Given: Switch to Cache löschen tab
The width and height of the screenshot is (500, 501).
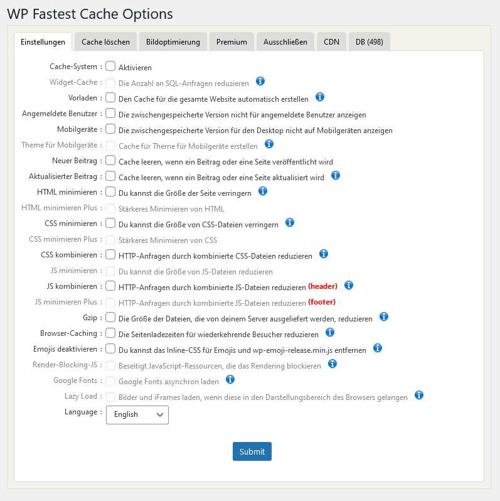Looking at the screenshot, I should (105, 42).
